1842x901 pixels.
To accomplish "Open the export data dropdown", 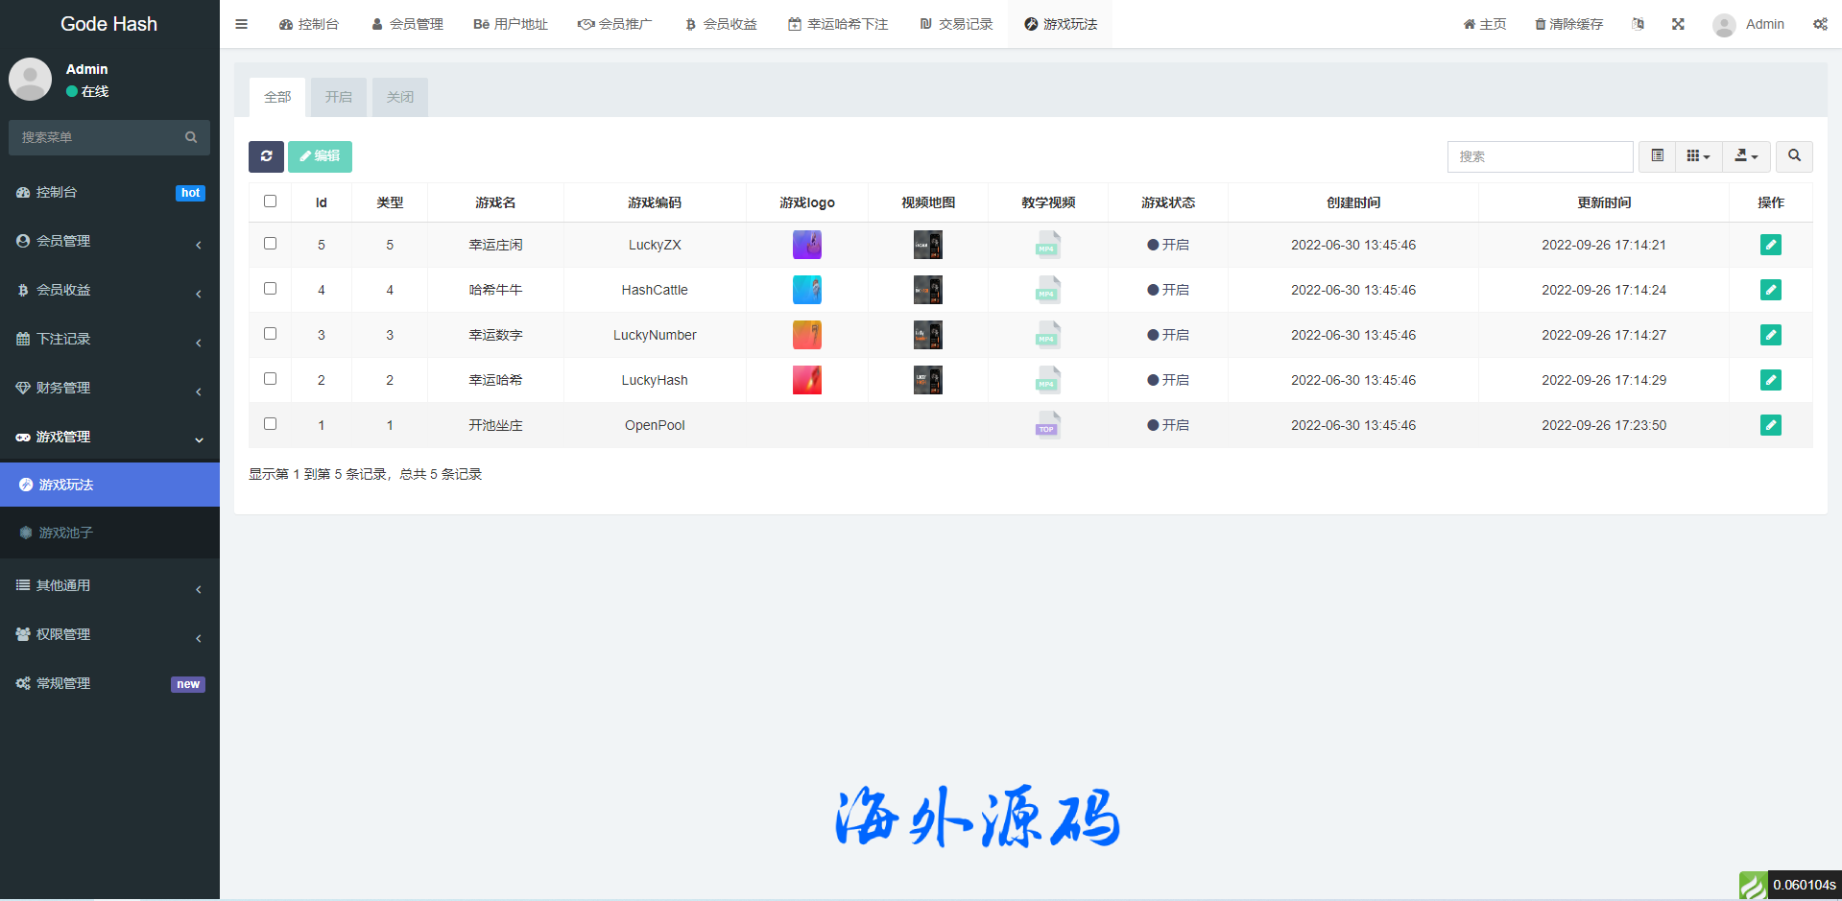I will coord(1746,155).
